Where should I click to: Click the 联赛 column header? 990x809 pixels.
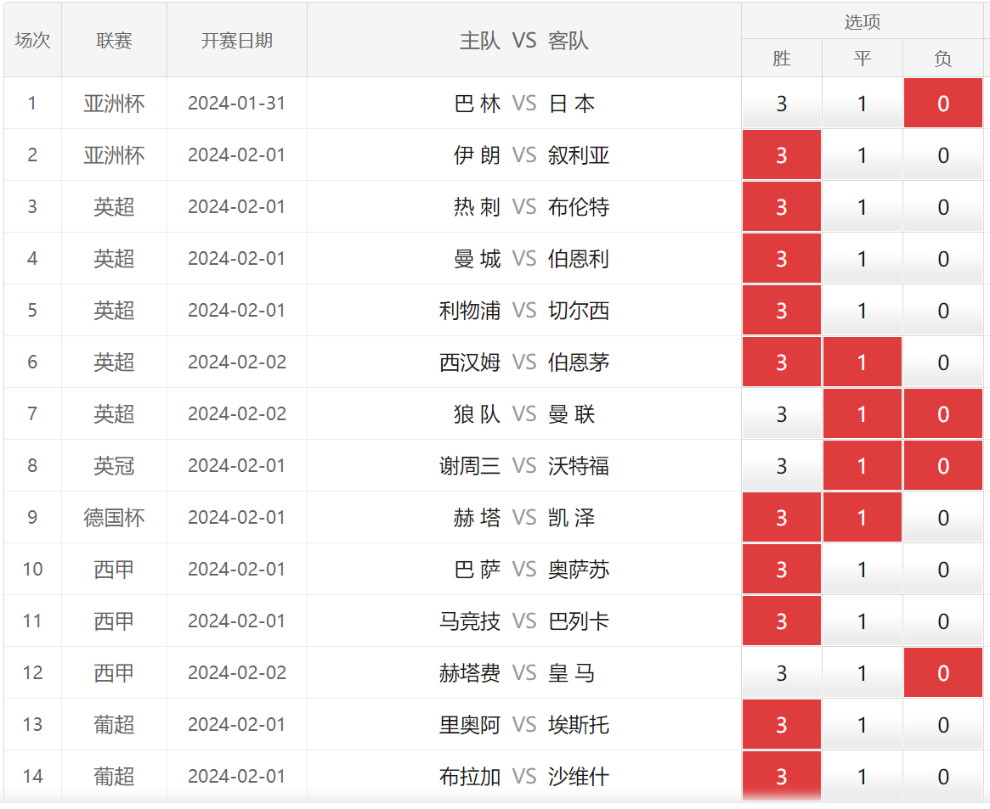pyautogui.click(x=114, y=41)
